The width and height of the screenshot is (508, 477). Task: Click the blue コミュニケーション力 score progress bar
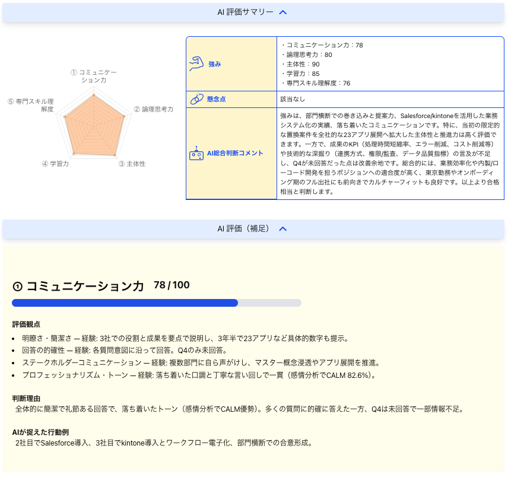click(x=125, y=303)
